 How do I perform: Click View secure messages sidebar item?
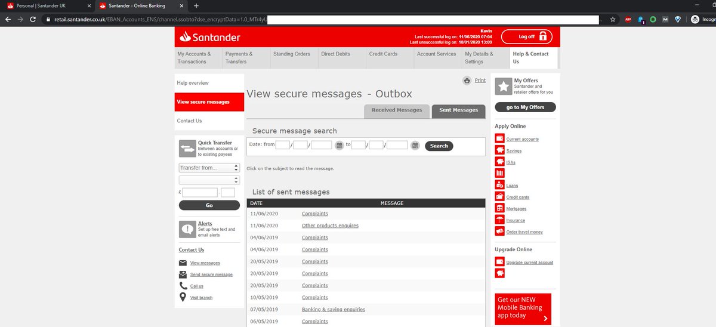(x=209, y=102)
